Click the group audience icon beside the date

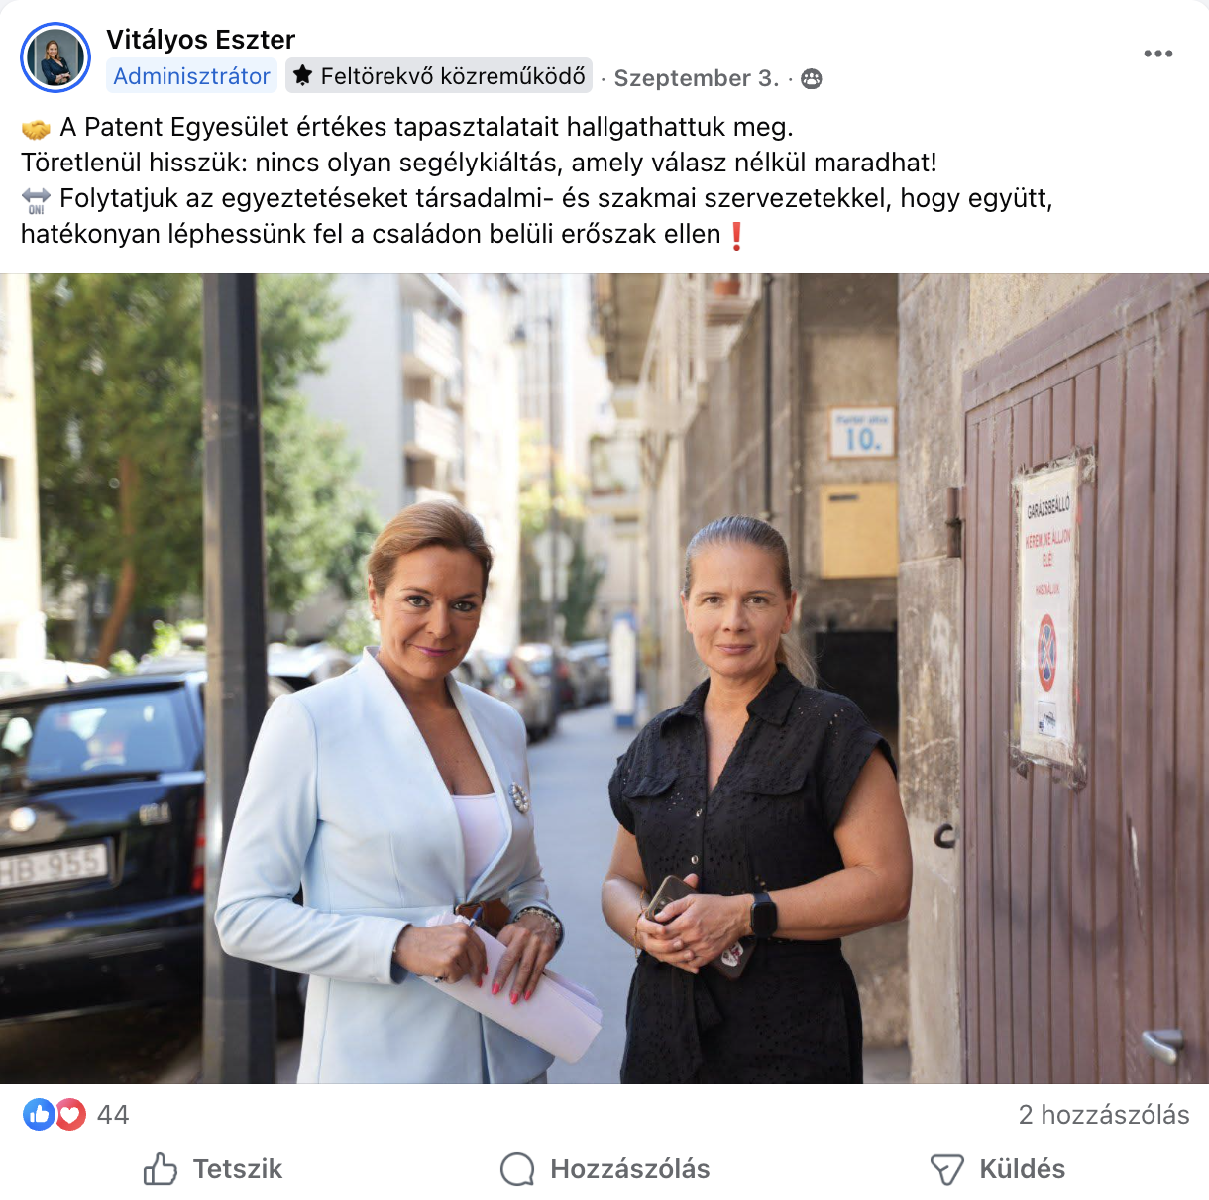[812, 78]
